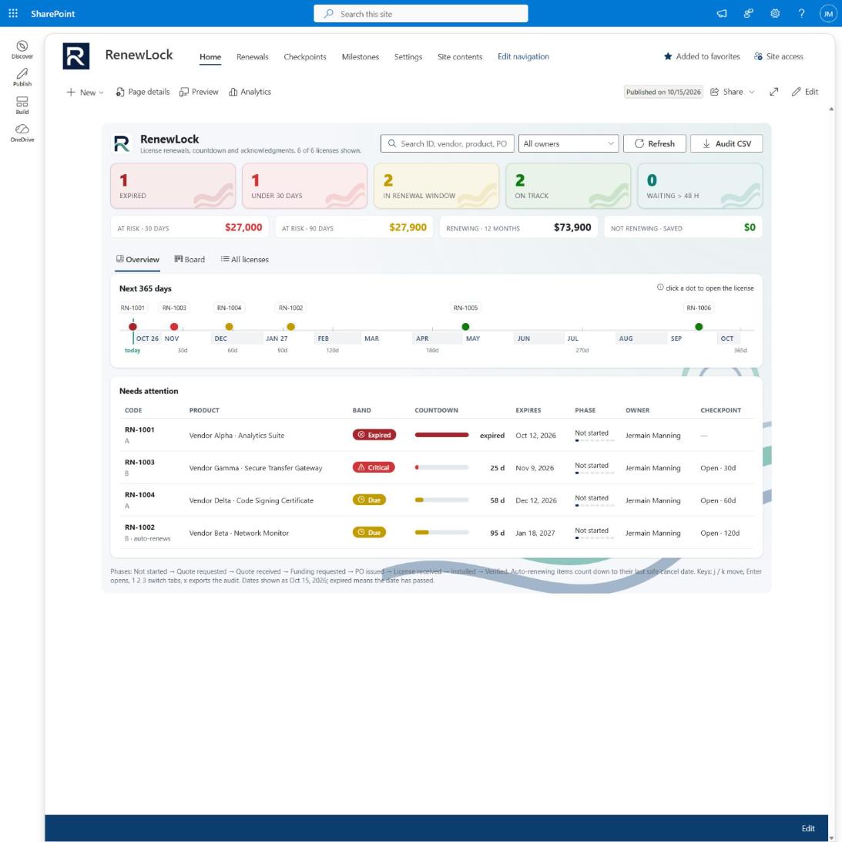Click the Expired summary card
Viewport: 842px width, 842px height.
(x=173, y=186)
